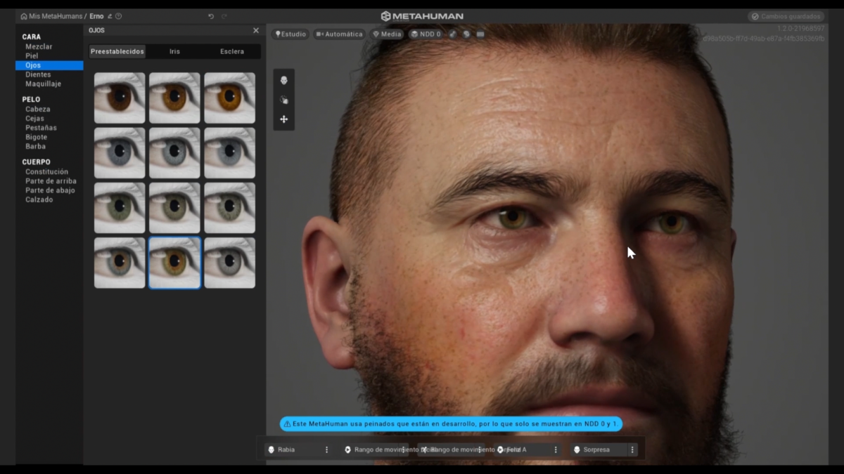844x474 pixels.
Task: Open Constitución body settings
Action: click(46, 171)
